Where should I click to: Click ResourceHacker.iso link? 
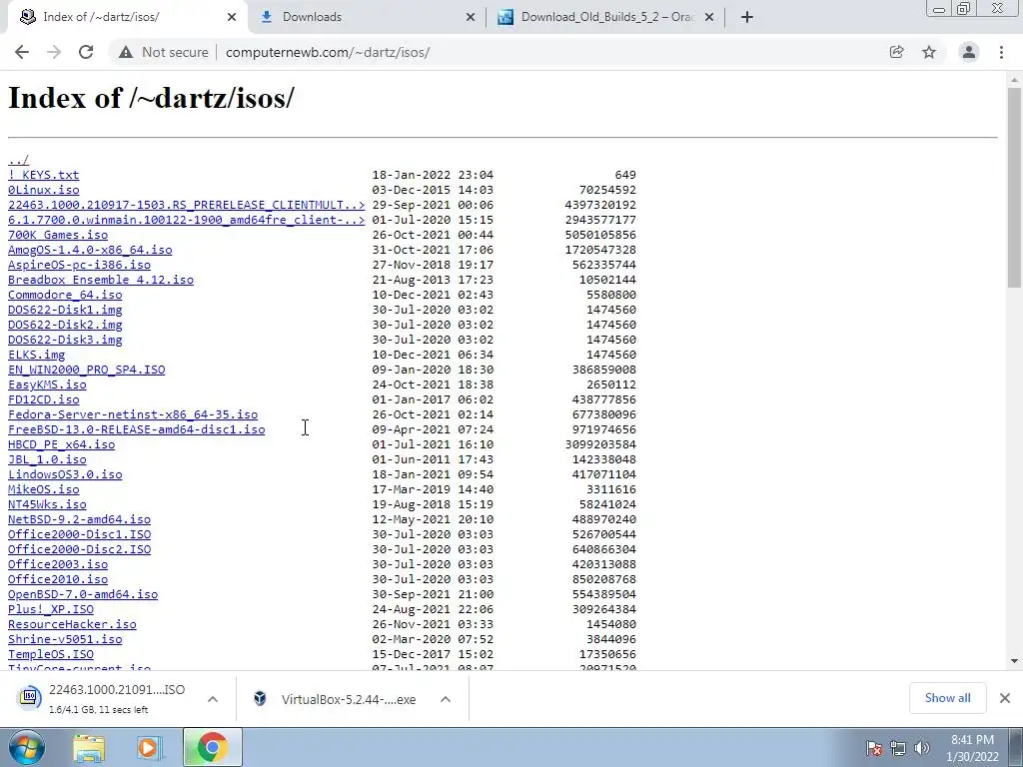pyautogui.click(x=72, y=625)
